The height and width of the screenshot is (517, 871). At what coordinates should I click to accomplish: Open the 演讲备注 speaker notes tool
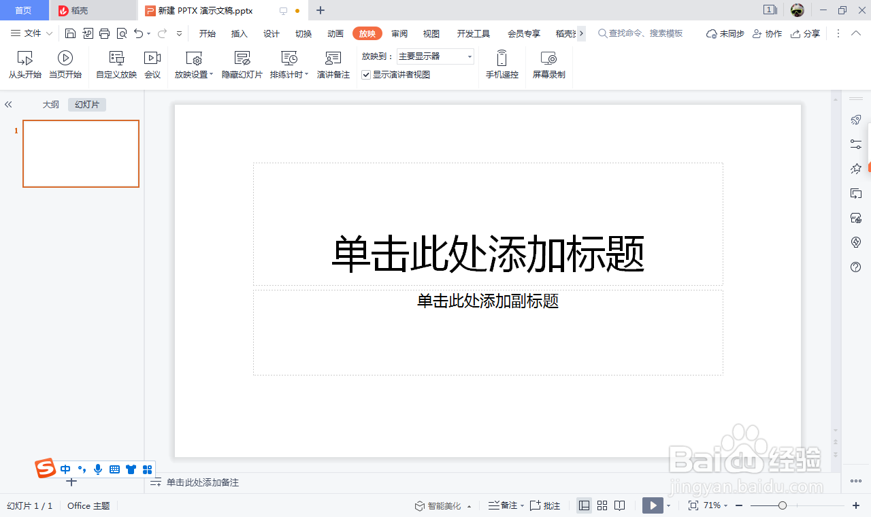(333, 63)
